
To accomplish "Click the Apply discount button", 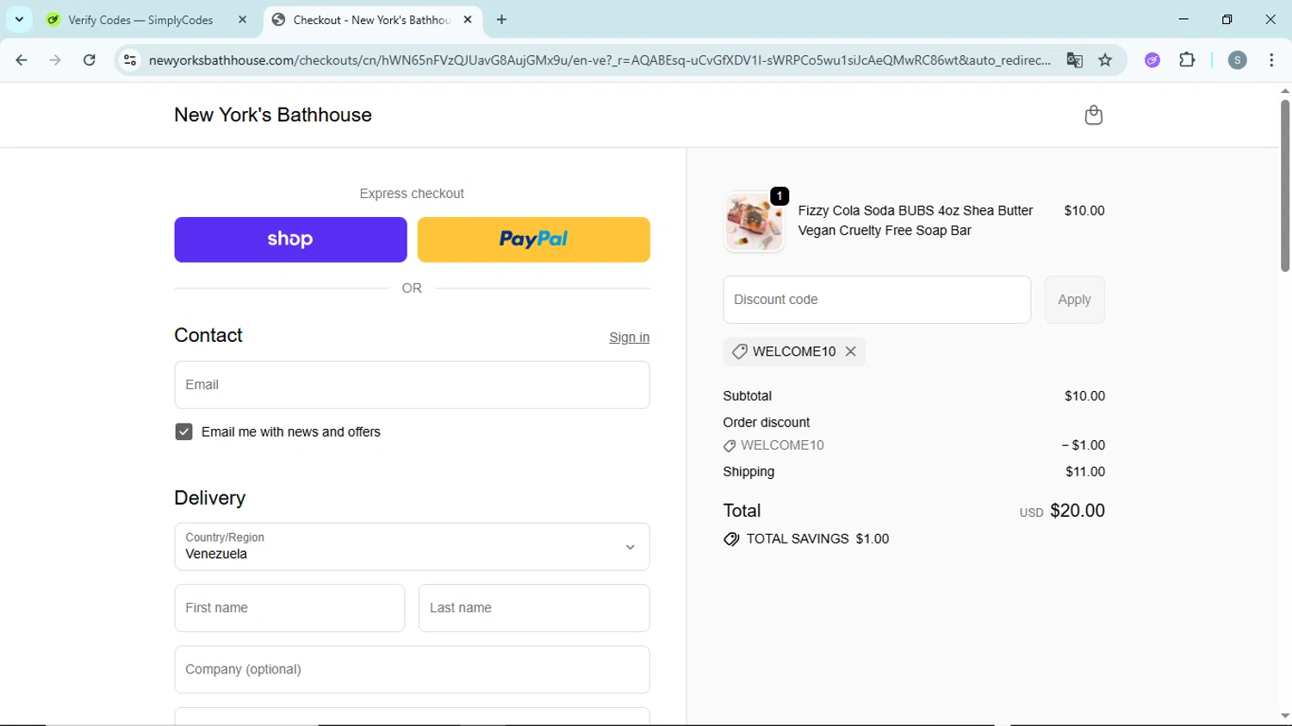I will pos(1074,300).
